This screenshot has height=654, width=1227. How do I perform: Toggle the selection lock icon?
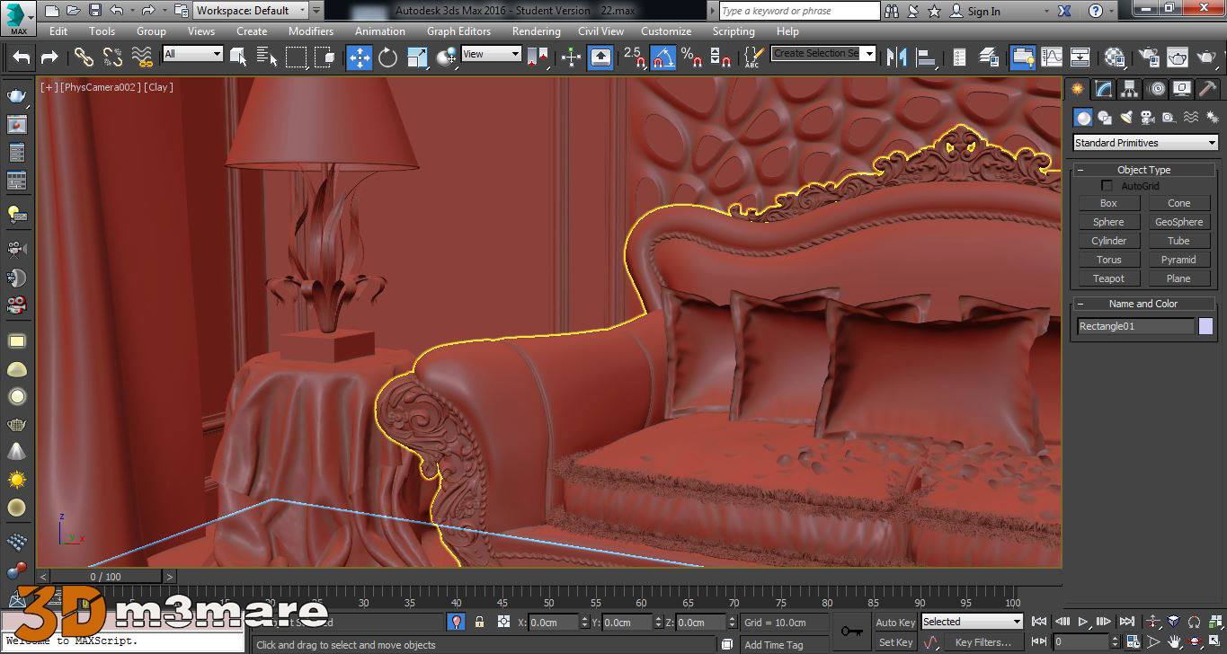[x=479, y=622]
